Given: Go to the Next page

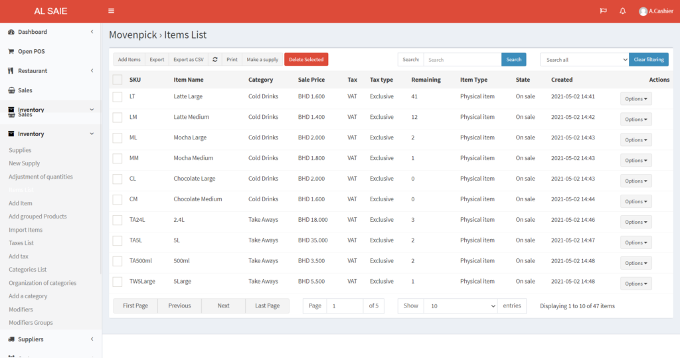Looking at the screenshot, I should point(223,306).
